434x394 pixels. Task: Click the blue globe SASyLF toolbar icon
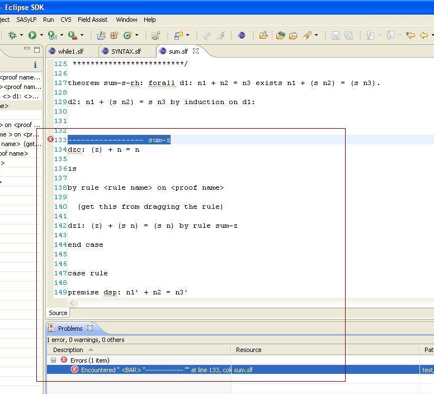coord(242,35)
